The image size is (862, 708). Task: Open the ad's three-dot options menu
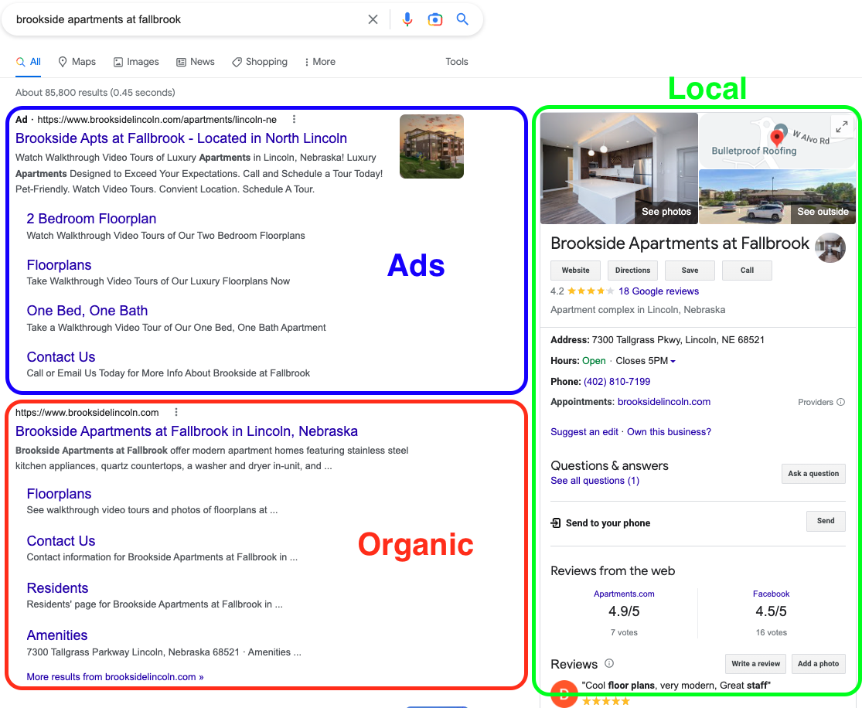294,119
